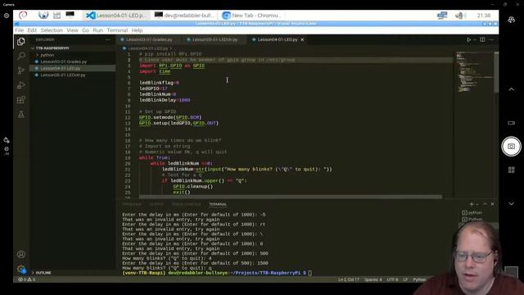Click the code minimap overview
The image size is (524, 295).
(x=474, y=71)
